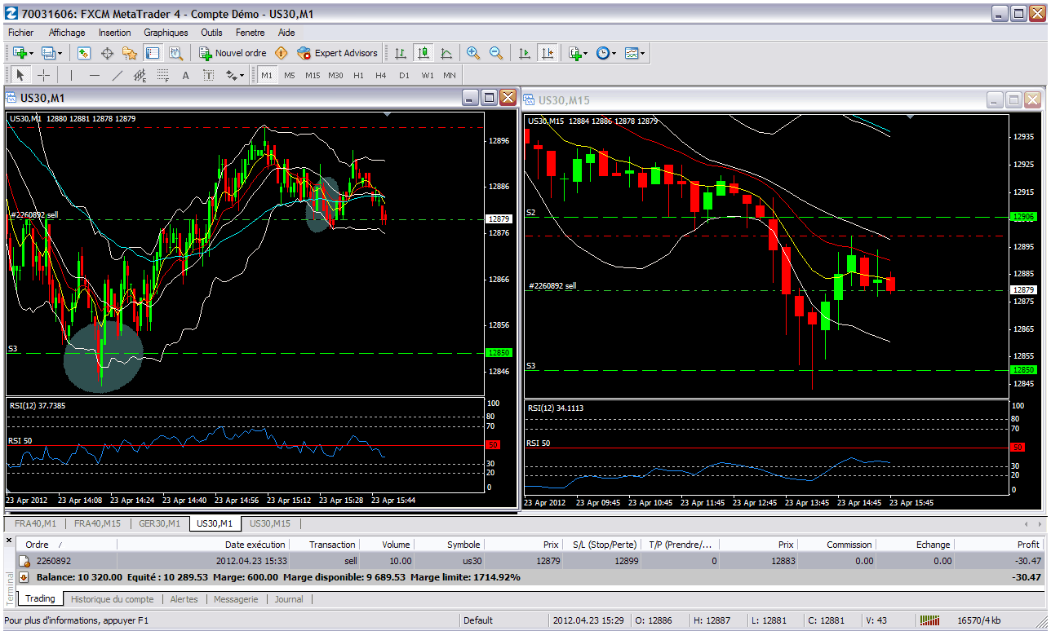Select the text label tool (A)
Screen dimensions: 1051x631
[185, 75]
